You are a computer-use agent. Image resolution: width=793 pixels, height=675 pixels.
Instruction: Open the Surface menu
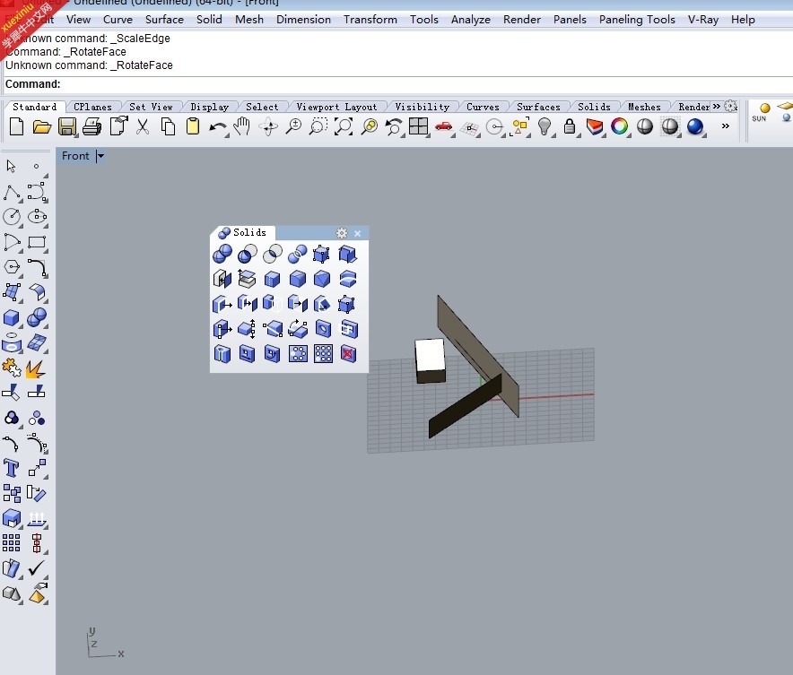164,20
